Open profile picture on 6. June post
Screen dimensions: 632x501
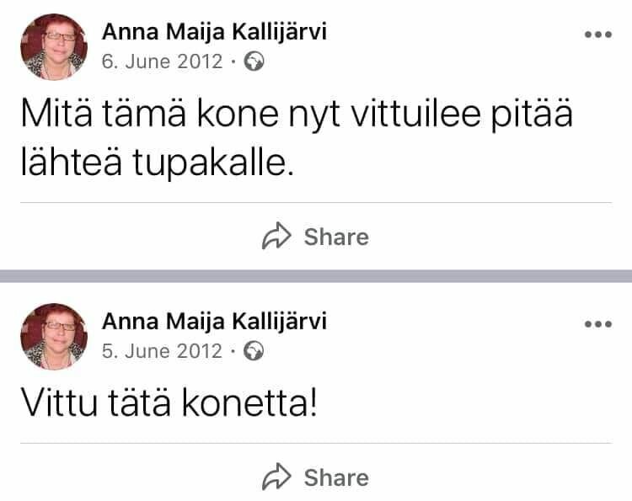point(53,47)
